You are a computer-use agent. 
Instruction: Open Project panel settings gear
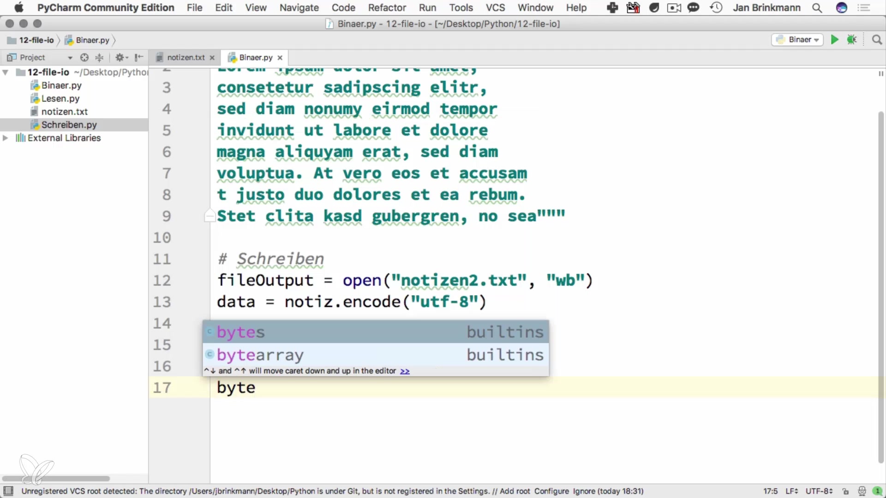[x=120, y=57]
